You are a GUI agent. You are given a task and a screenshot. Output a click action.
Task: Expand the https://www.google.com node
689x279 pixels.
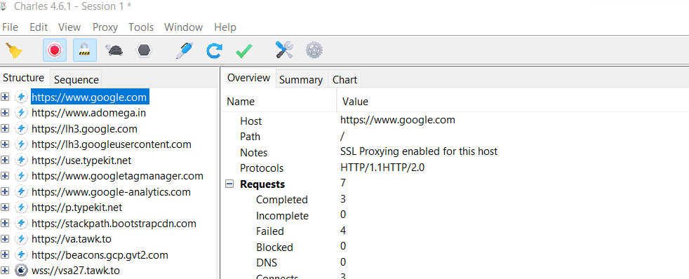[5, 97]
